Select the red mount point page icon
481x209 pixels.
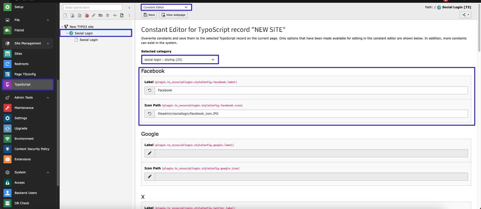pyautogui.click(x=87, y=15)
